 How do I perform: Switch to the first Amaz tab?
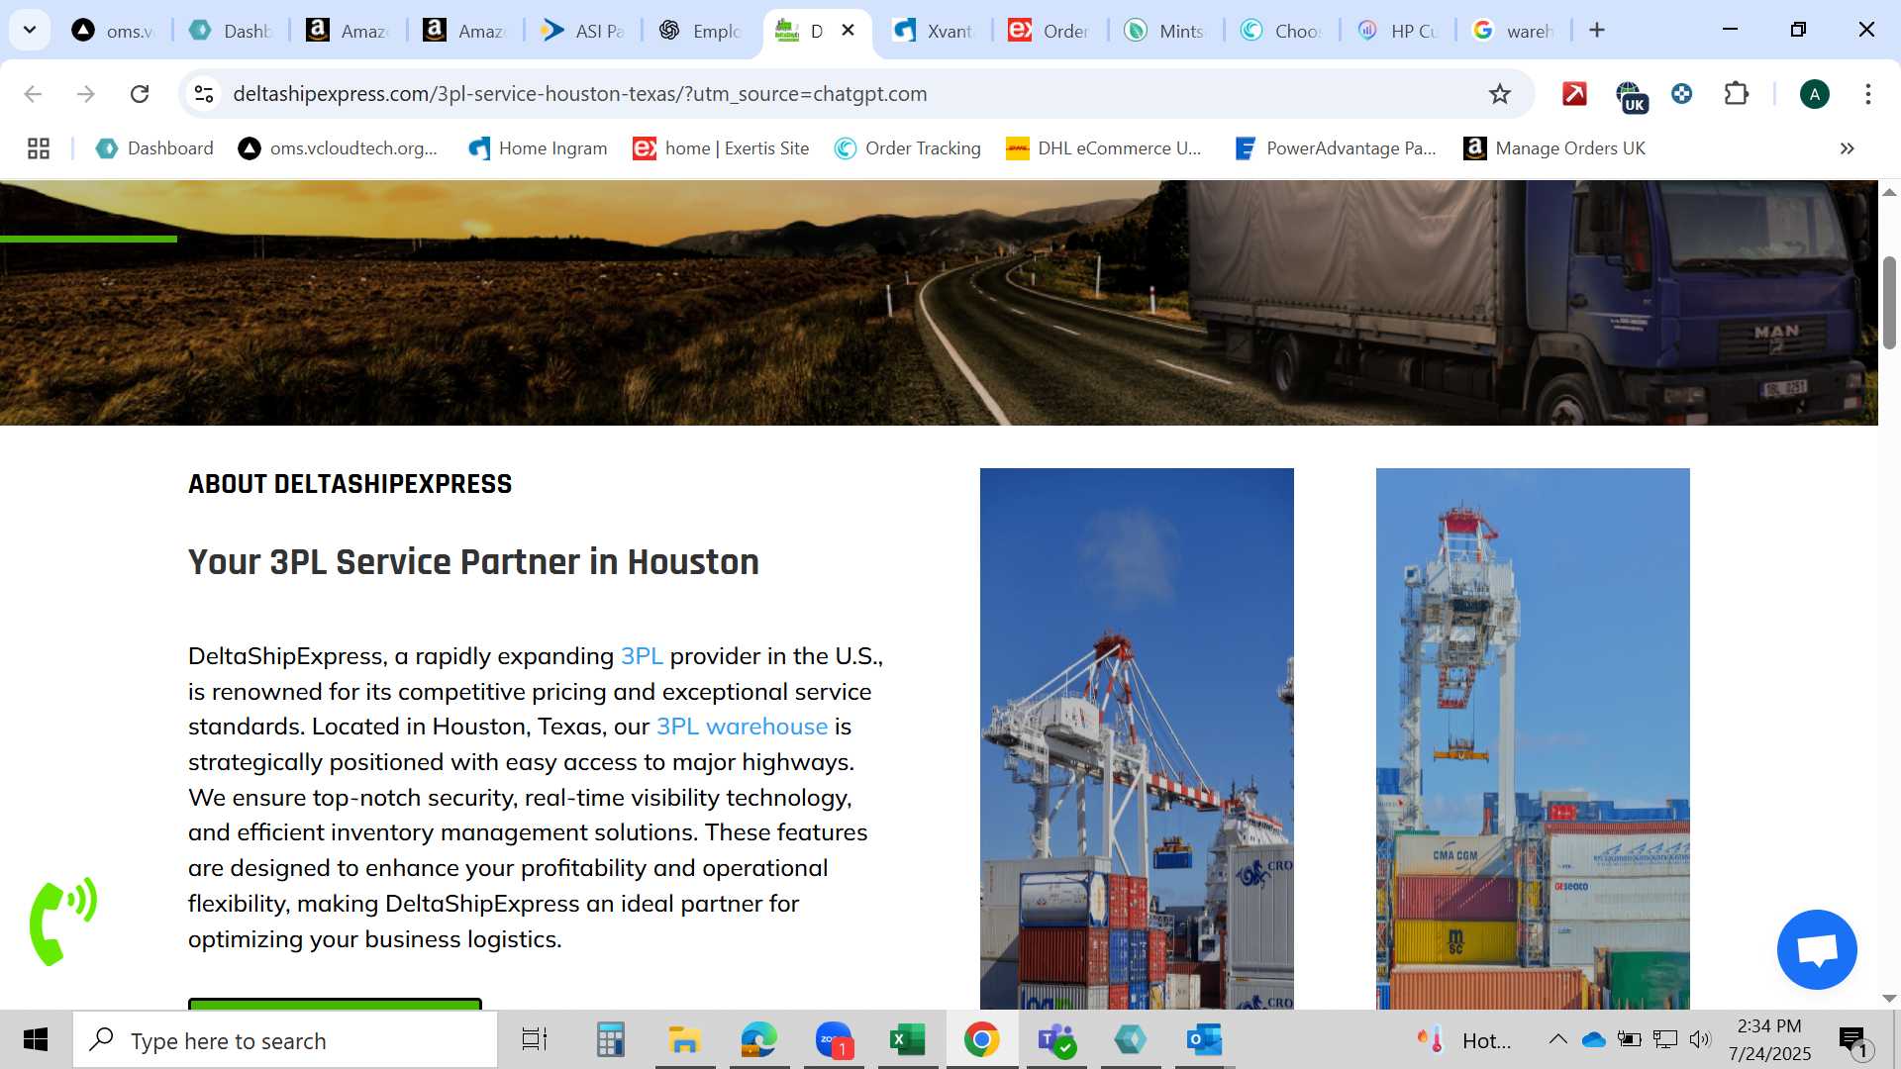[348, 31]
